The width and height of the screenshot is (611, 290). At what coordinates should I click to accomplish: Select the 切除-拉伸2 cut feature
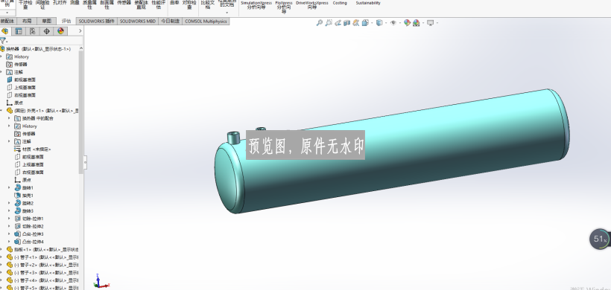29,226
